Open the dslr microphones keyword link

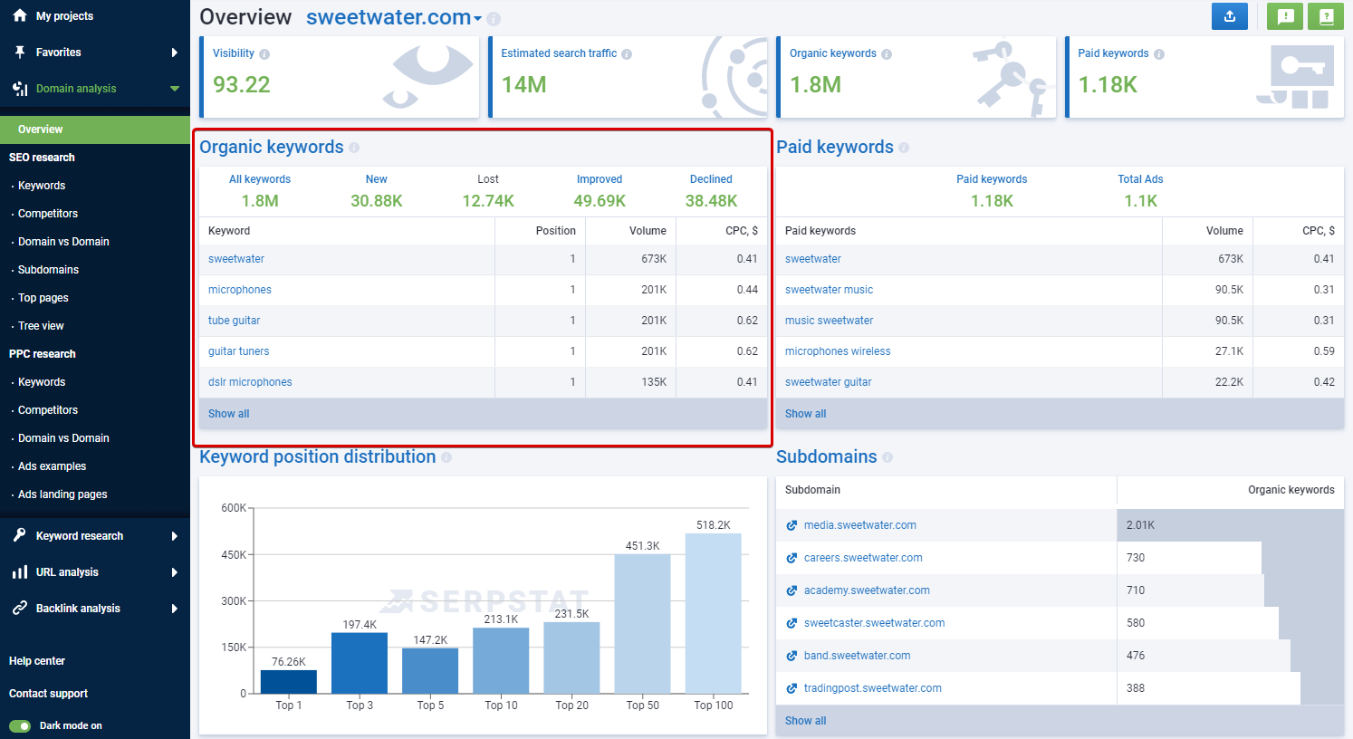250,382
